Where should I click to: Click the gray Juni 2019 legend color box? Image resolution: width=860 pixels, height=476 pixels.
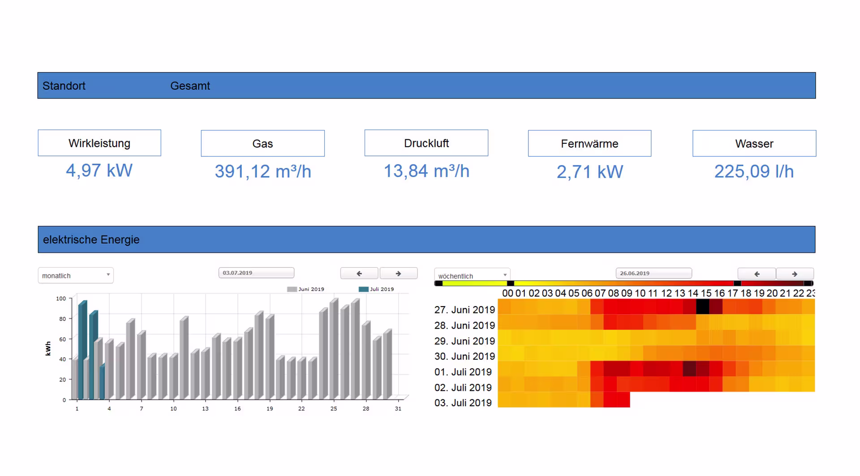(292, 289)
